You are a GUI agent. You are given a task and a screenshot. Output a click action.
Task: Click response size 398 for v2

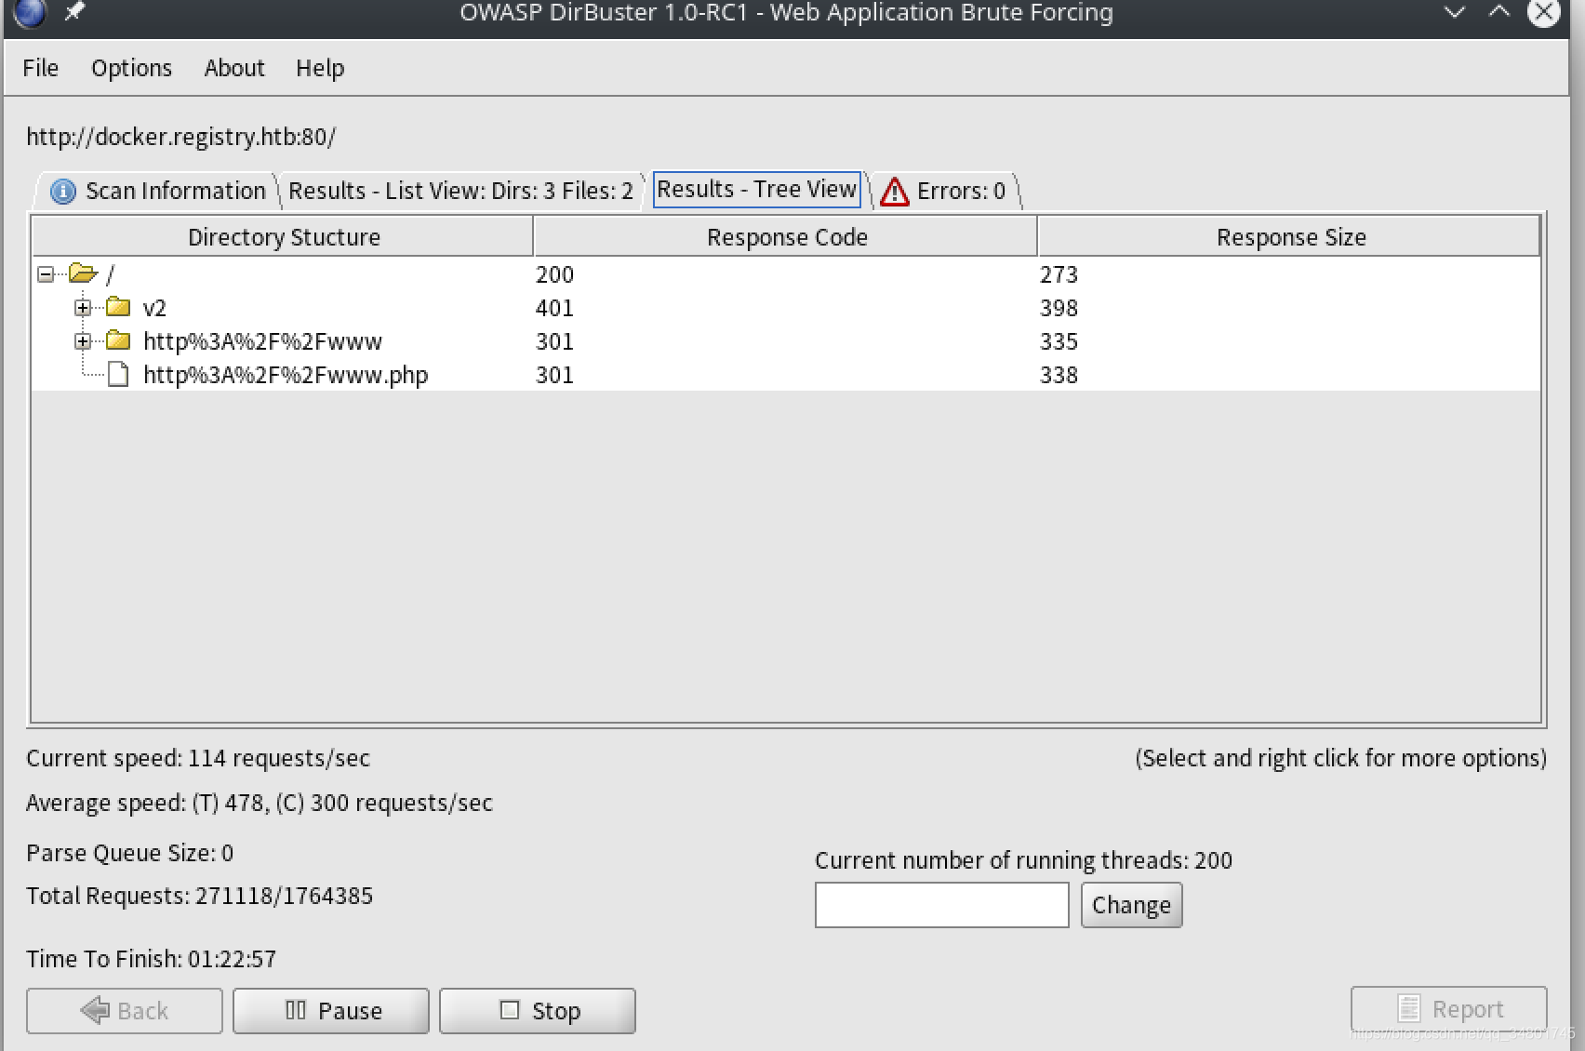1059,308
